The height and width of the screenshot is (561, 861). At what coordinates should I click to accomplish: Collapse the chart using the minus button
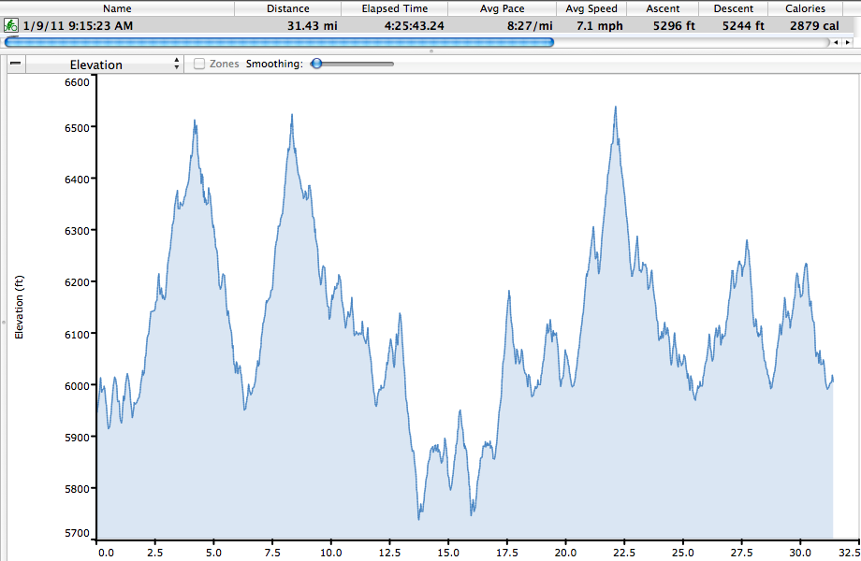pyautogui.click(x=16, y=65)
